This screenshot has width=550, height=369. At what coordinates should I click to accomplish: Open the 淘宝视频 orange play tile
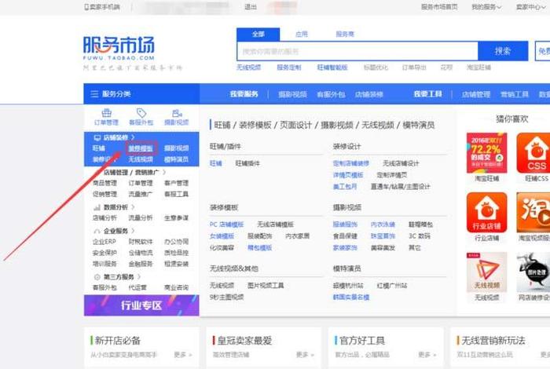(533, 212)
